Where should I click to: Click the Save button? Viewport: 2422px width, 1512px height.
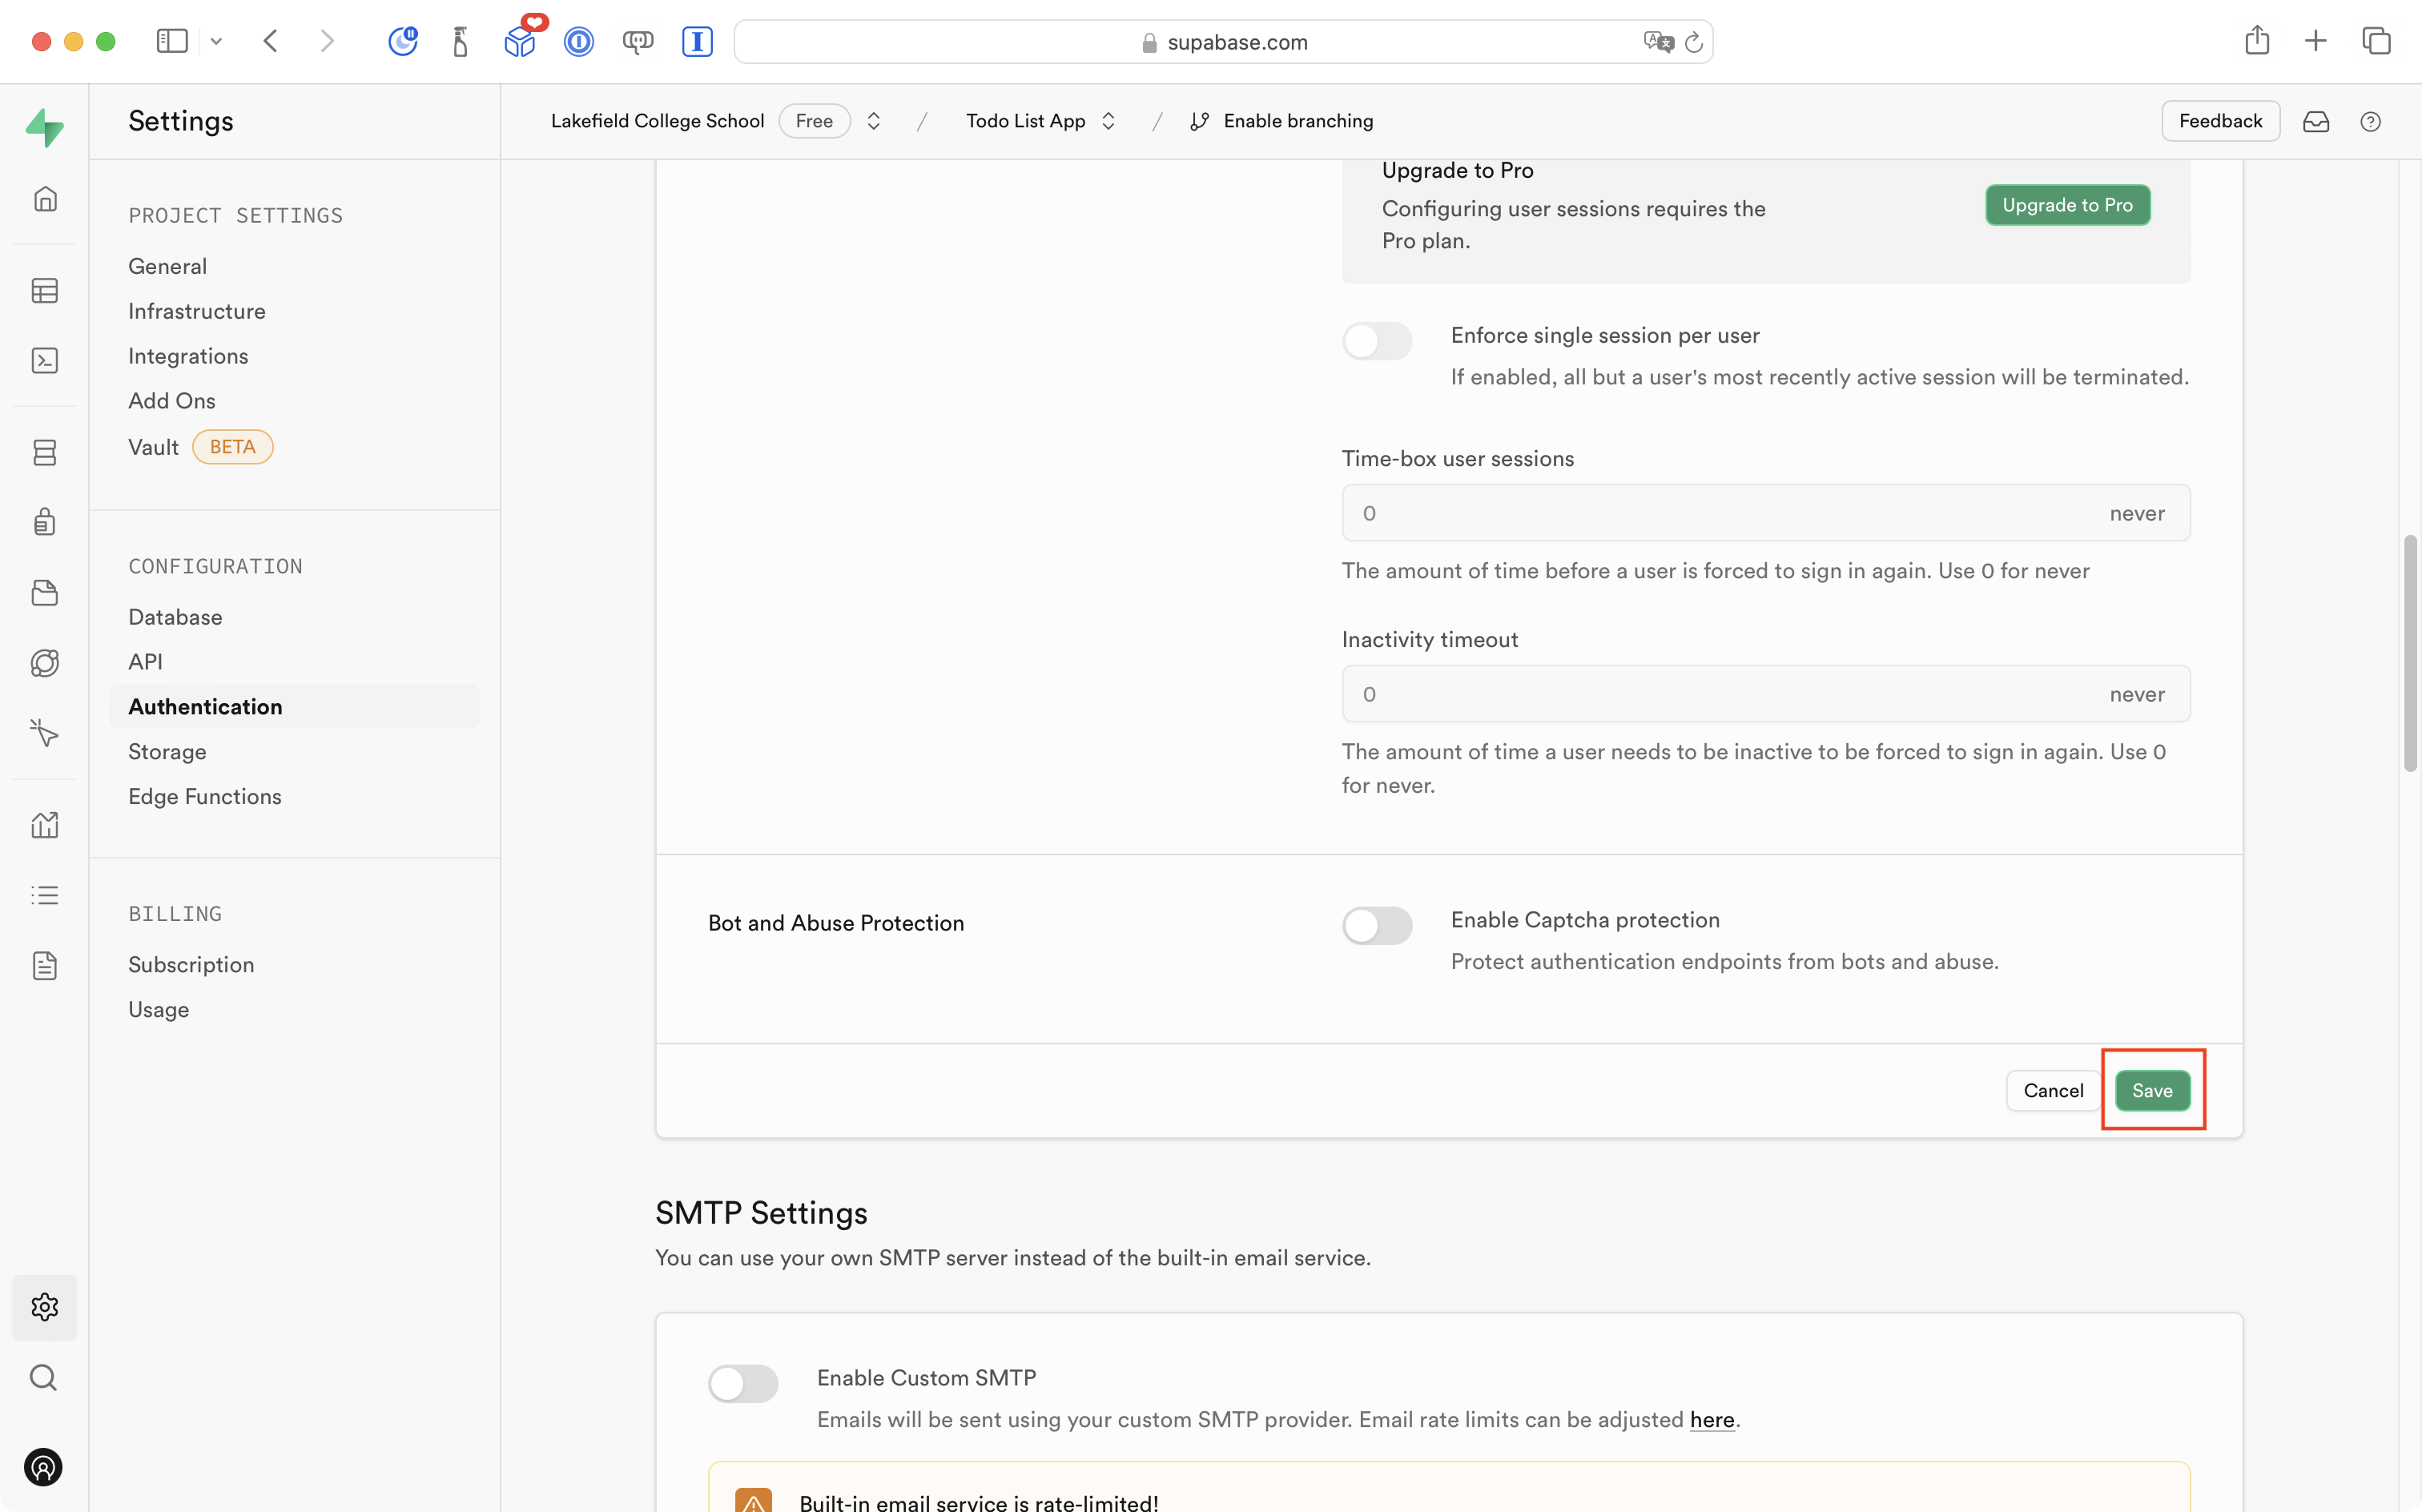click(x=2151, y=1090)
